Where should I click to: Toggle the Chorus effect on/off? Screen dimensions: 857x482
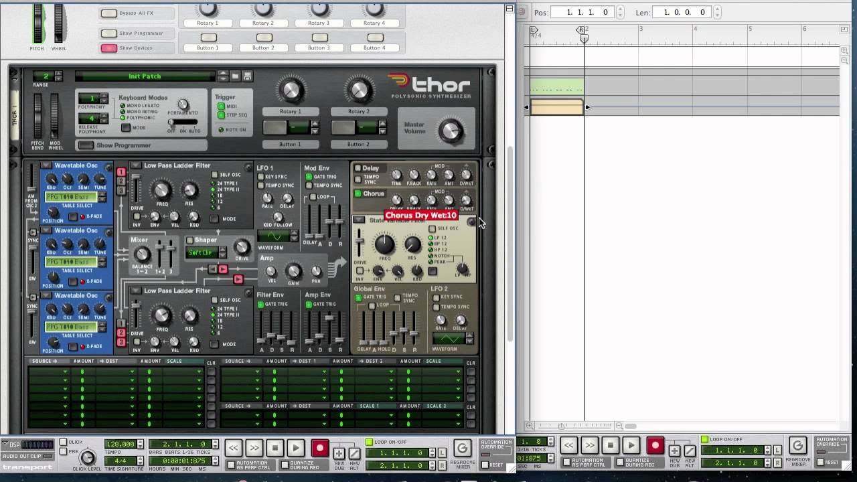[358, 193]
